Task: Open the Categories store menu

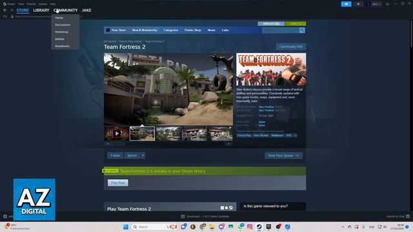Action: click(170, 30)
